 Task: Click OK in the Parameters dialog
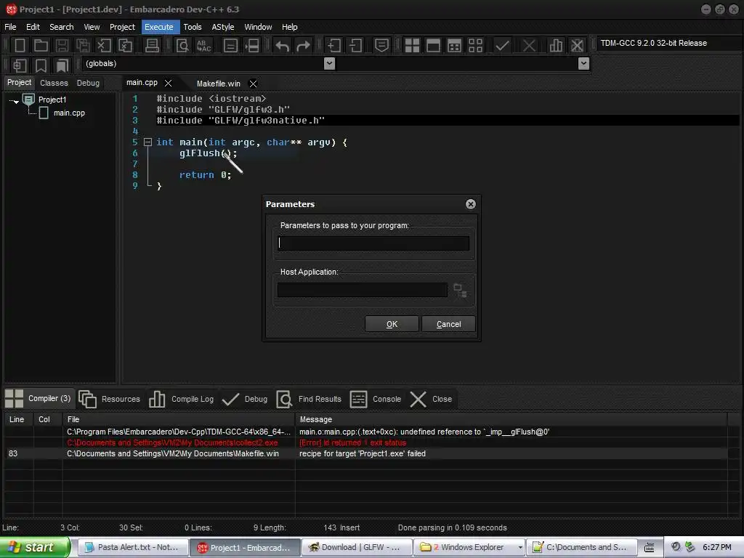click(x=392, y=324)
